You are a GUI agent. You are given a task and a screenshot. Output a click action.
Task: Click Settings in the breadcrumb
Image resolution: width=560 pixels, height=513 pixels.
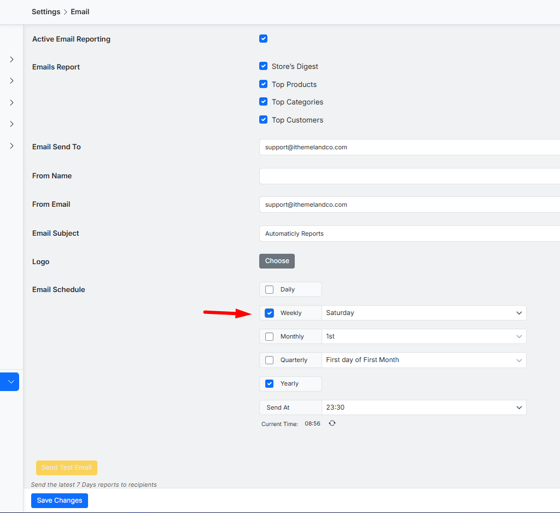pyautogui.click(x=46, y=11)
